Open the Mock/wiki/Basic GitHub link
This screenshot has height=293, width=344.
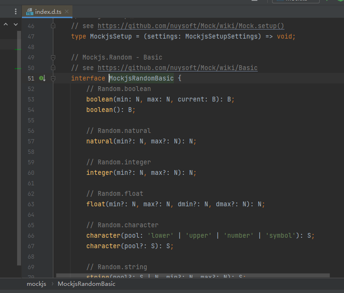pos(177,68)
